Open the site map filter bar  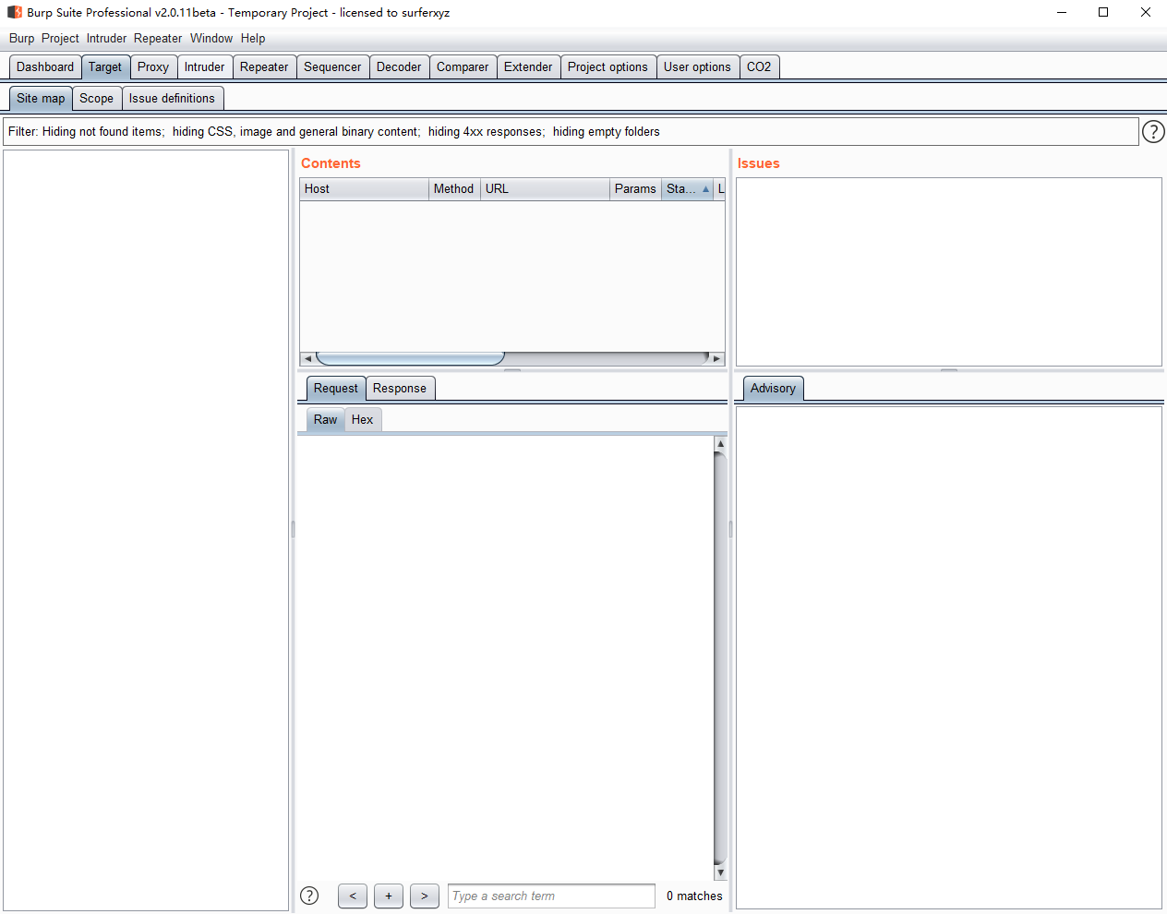pos(570,132)
